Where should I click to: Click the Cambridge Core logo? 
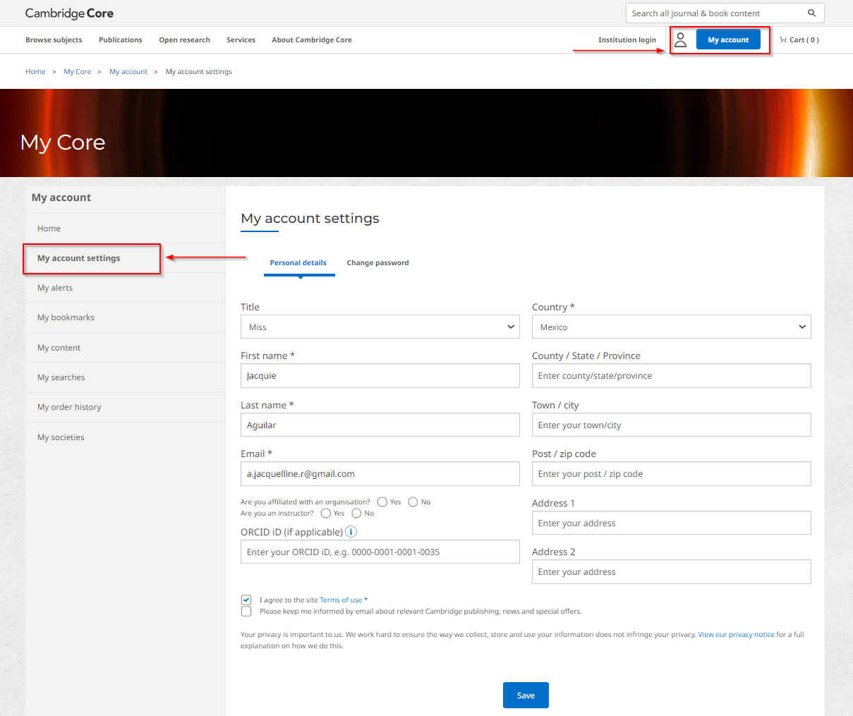coord(68,13)
